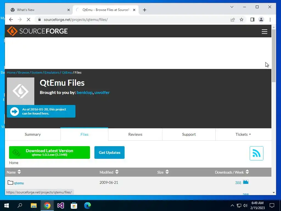Viewport: 281px width, 211px height.
Task: Open Chrome three-dot menu
Action: (270, 20)
